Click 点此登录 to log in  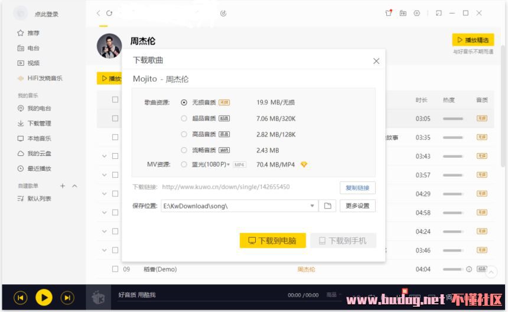[47, 14]
